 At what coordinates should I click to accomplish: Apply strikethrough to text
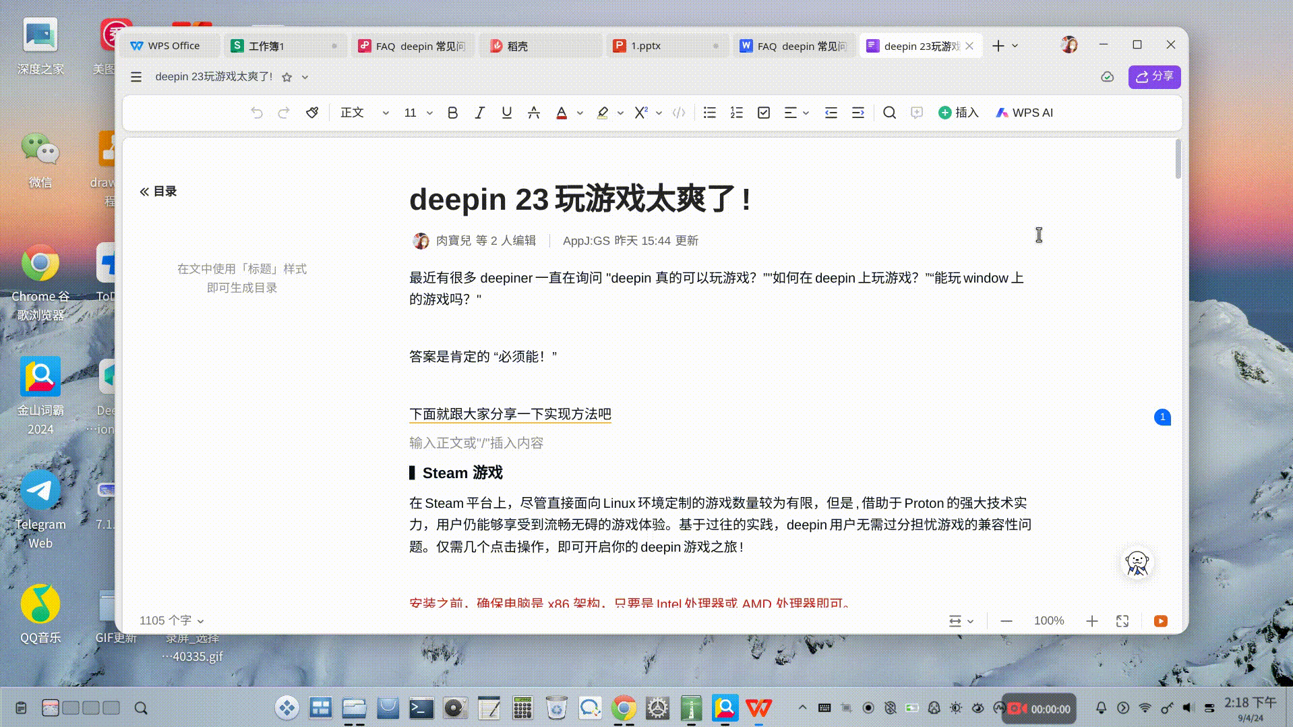pyautogui.click(x=533, y=113)
